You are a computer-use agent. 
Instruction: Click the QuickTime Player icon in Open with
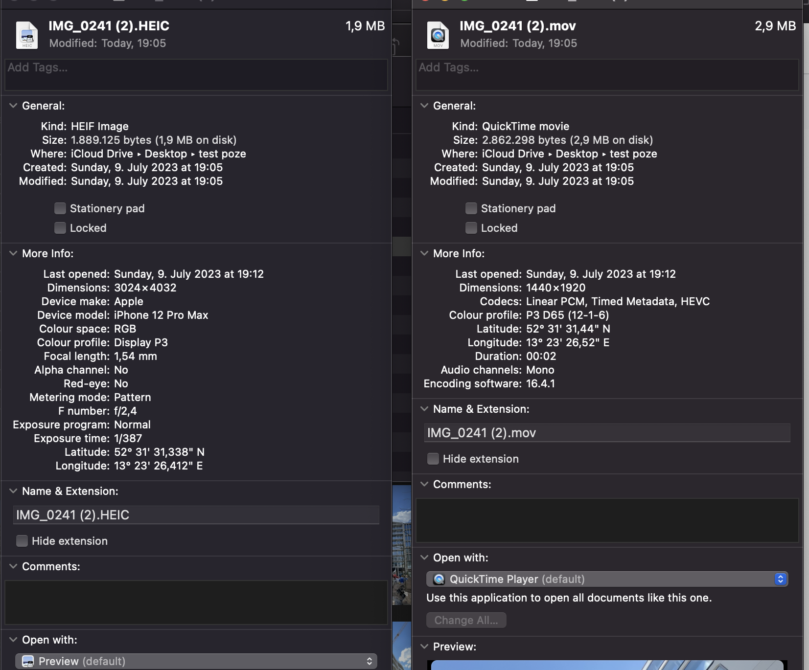coord(439,579)
